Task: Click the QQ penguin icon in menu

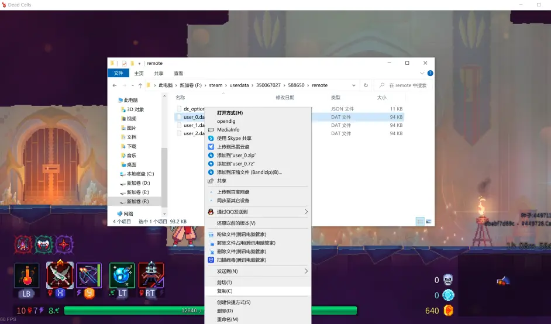Action: [x=211, y=212]
